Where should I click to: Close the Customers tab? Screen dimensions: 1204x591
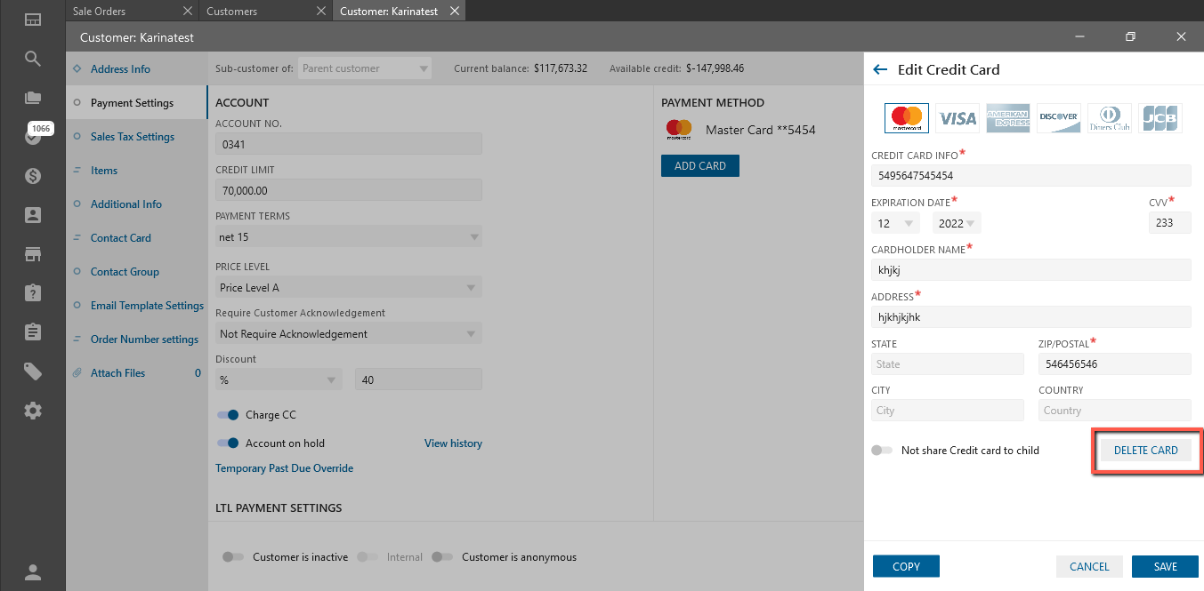pos(323,12)
